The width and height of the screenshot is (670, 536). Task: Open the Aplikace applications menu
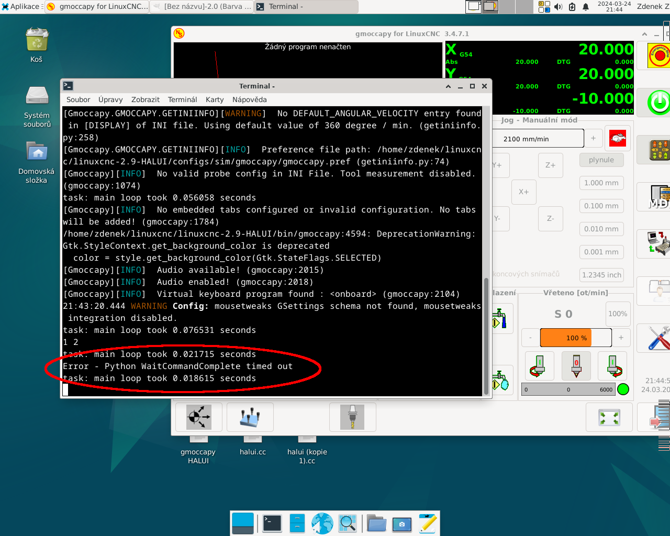tap(22, 6)
